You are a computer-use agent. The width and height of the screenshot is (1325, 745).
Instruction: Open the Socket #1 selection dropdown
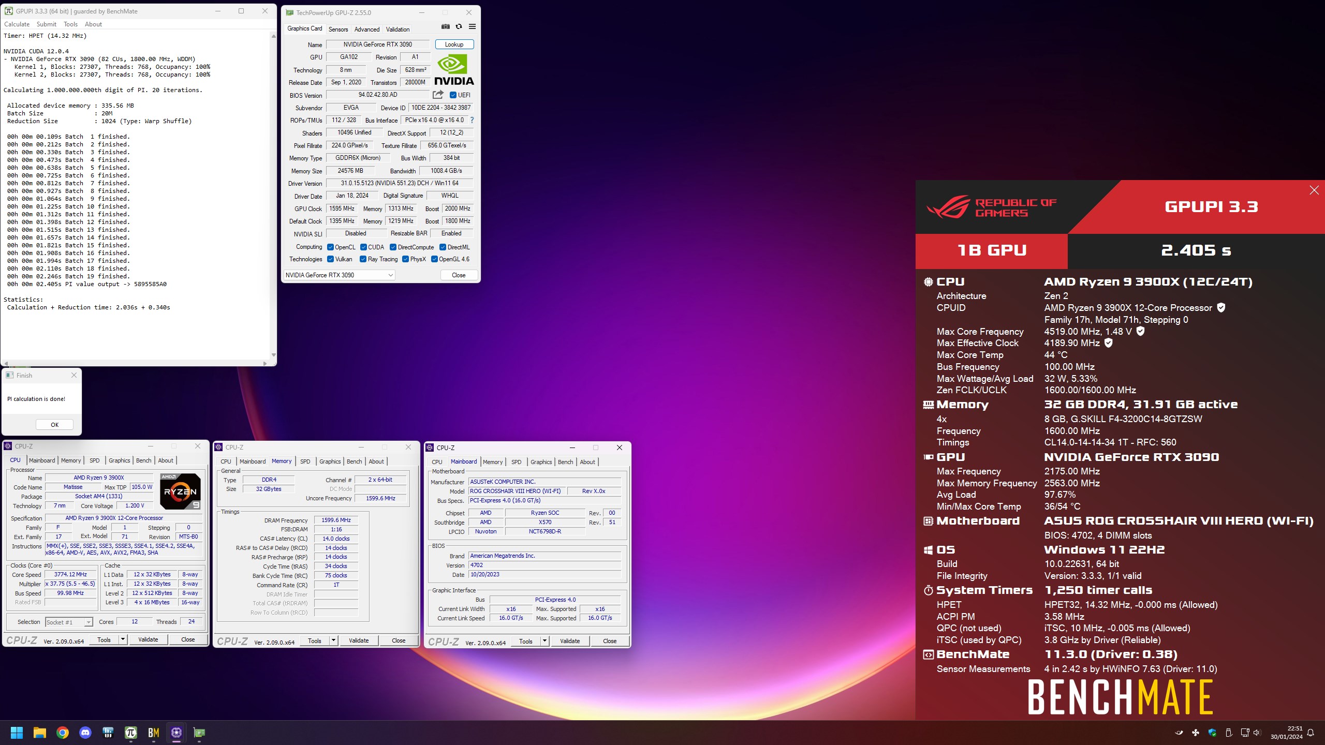click(x=69, y=622)
